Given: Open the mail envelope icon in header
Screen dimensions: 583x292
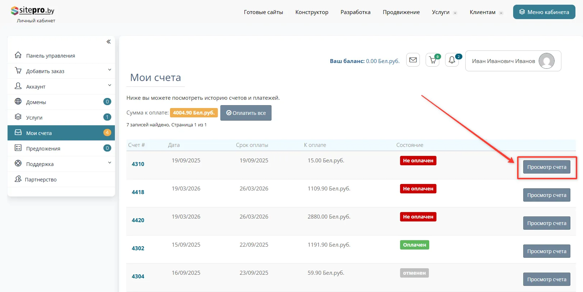Looking at the screenshot, I should tap(413, 60).
